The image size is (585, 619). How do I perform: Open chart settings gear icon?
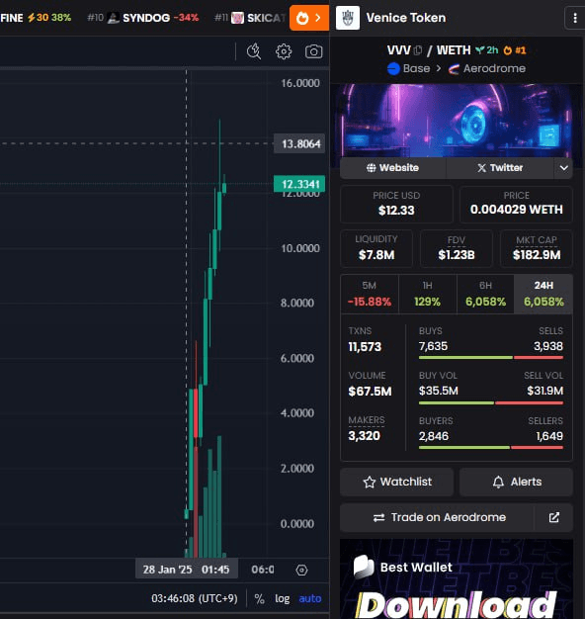pos(284,51)
